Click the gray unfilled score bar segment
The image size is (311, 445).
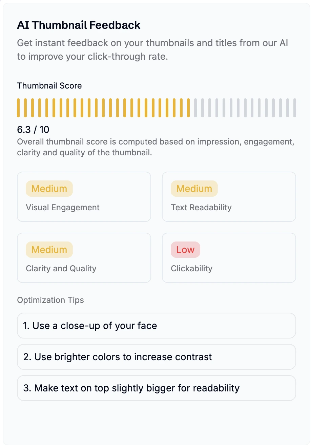(x=246, y=108)
